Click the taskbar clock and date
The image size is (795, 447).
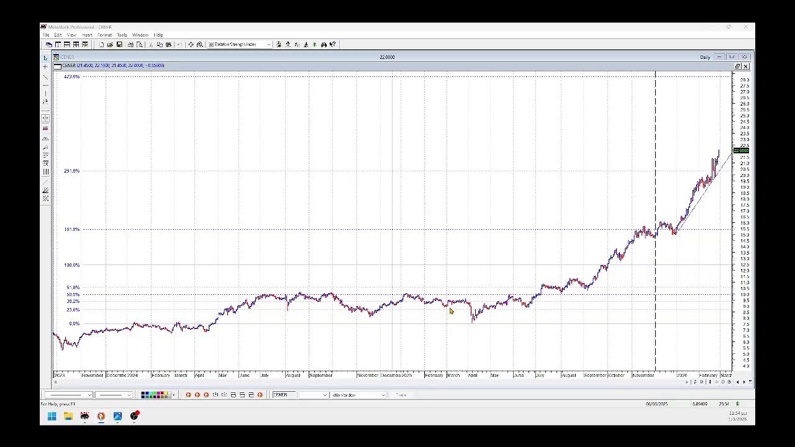point(738,416)
